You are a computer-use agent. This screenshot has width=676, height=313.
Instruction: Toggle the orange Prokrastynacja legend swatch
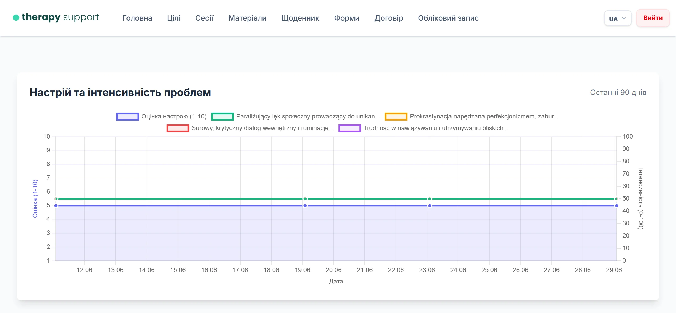(x=396, y=116)
